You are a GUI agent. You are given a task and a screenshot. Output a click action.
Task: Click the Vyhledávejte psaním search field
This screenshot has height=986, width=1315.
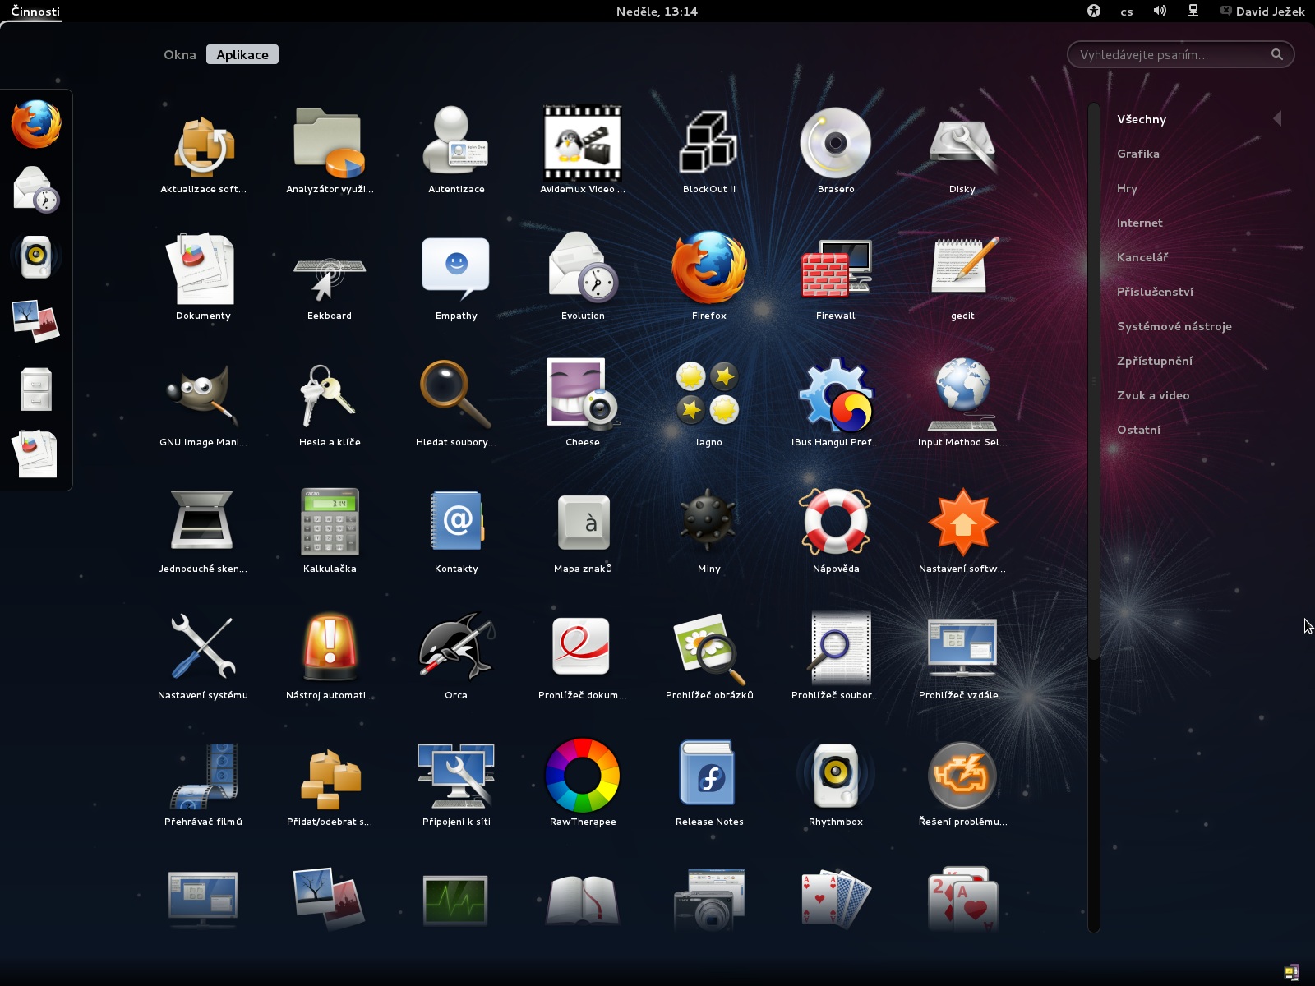pyautogui.click(x=1180, y=54)
